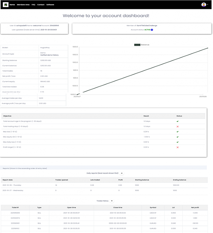Open the Contact page
The height and width of the screenshot is (233, 213).
(x=41, y=5)
